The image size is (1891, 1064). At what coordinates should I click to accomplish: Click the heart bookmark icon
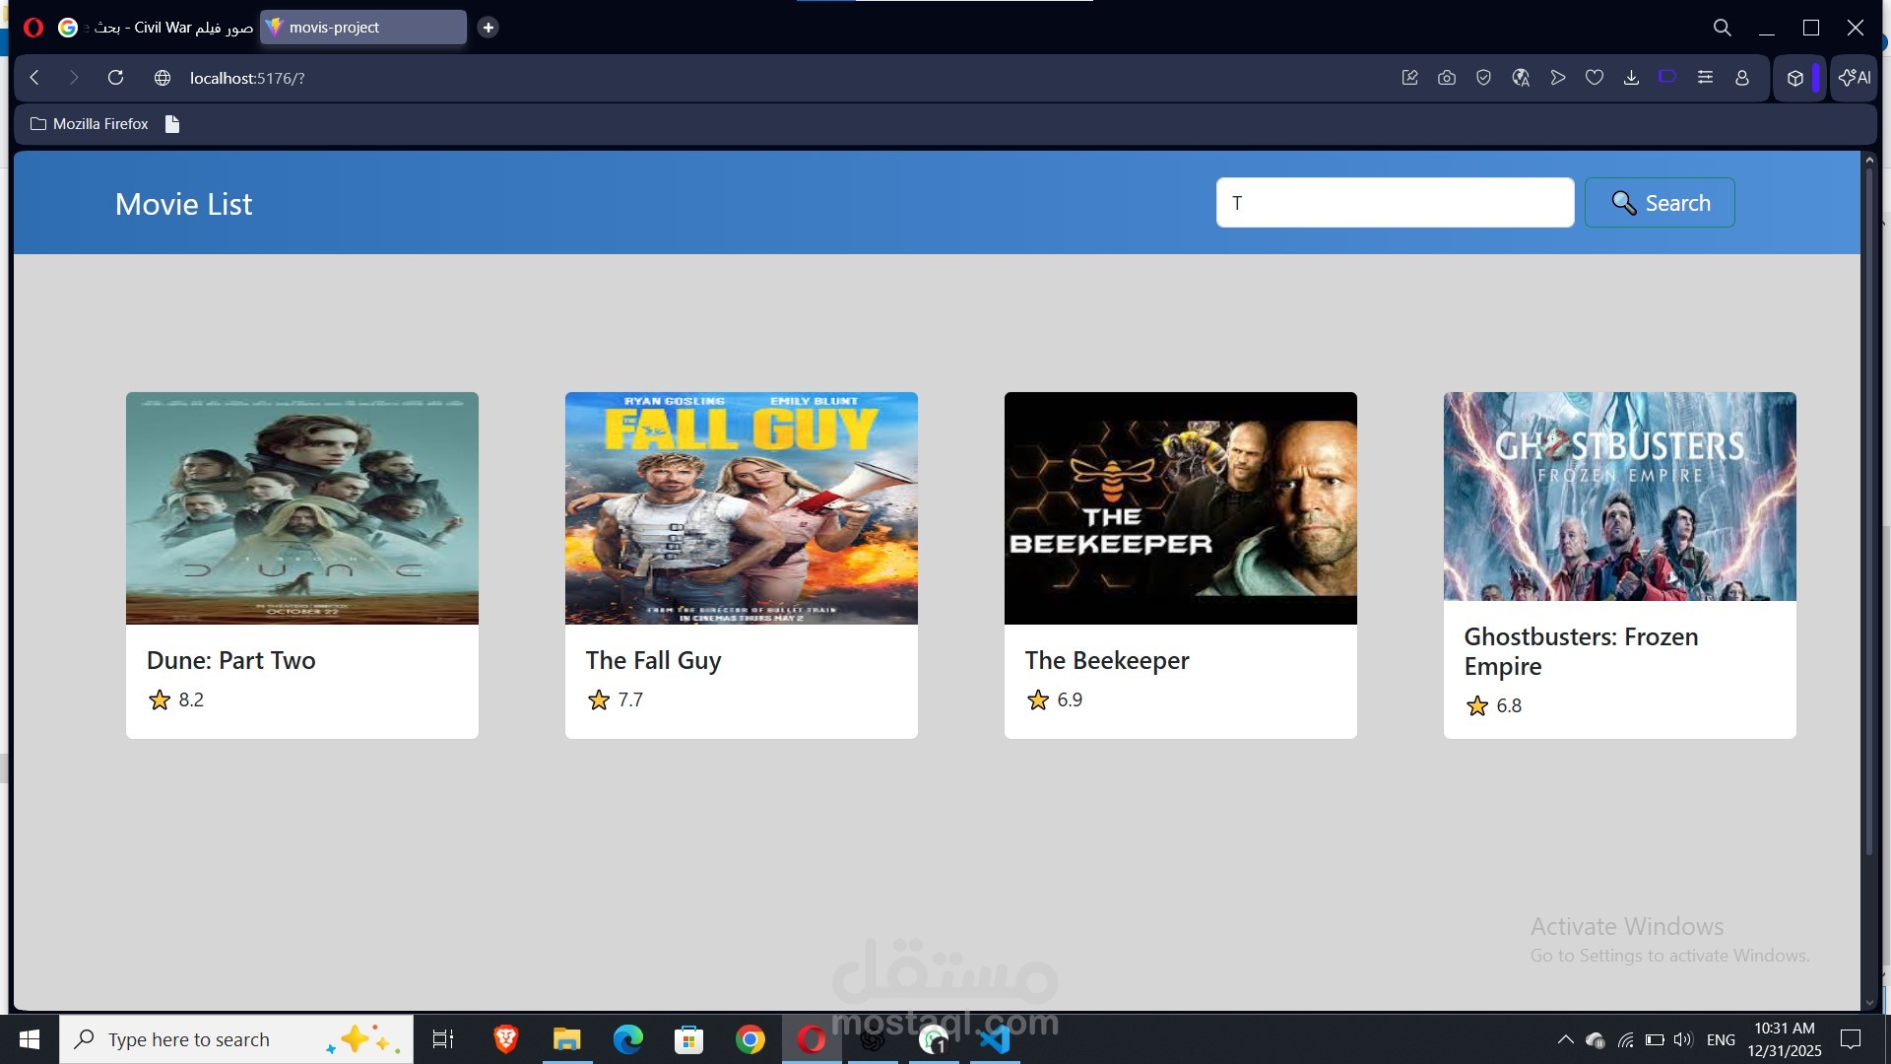pyautogui.click(x=1595, y=78)
